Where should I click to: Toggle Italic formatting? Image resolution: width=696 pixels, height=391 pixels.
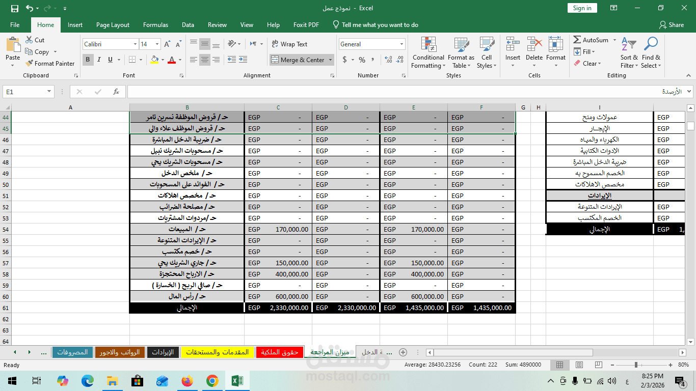[98, 60]
